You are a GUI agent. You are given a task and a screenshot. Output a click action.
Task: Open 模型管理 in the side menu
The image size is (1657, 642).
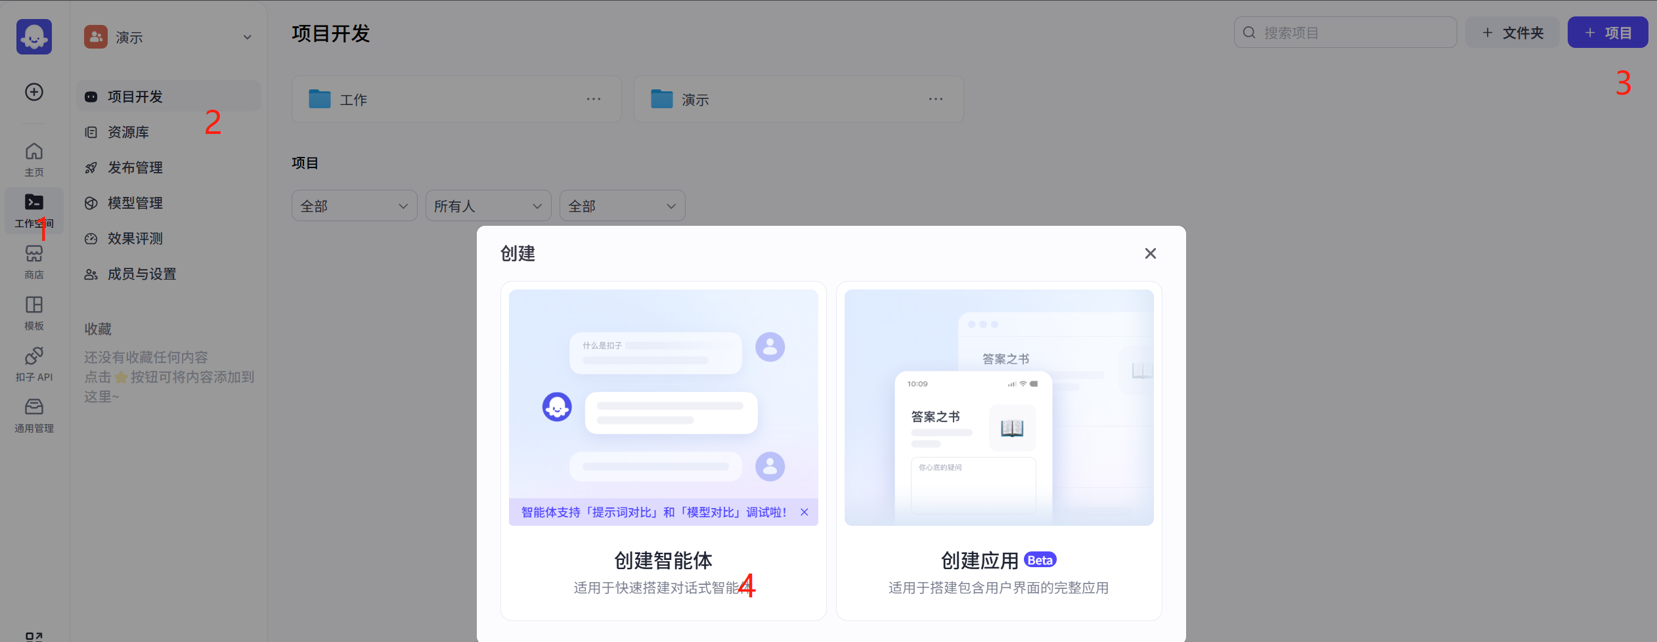click(x=135, y=203)
